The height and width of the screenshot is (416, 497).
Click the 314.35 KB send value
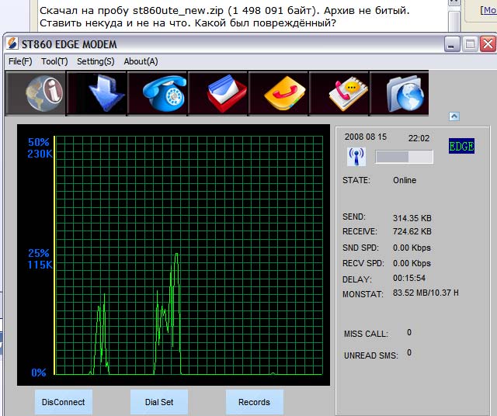[x=412, y=218]
